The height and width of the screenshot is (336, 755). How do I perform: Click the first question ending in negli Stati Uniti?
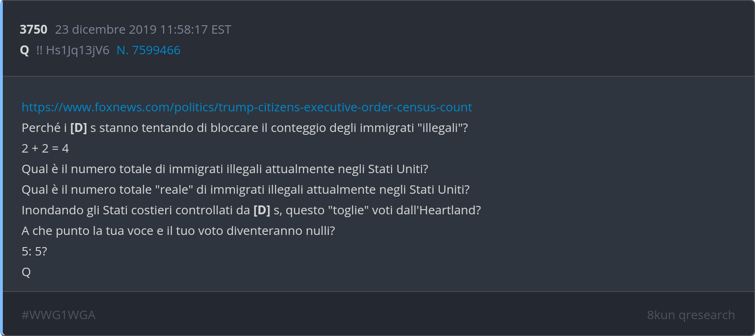pos(225,169)
